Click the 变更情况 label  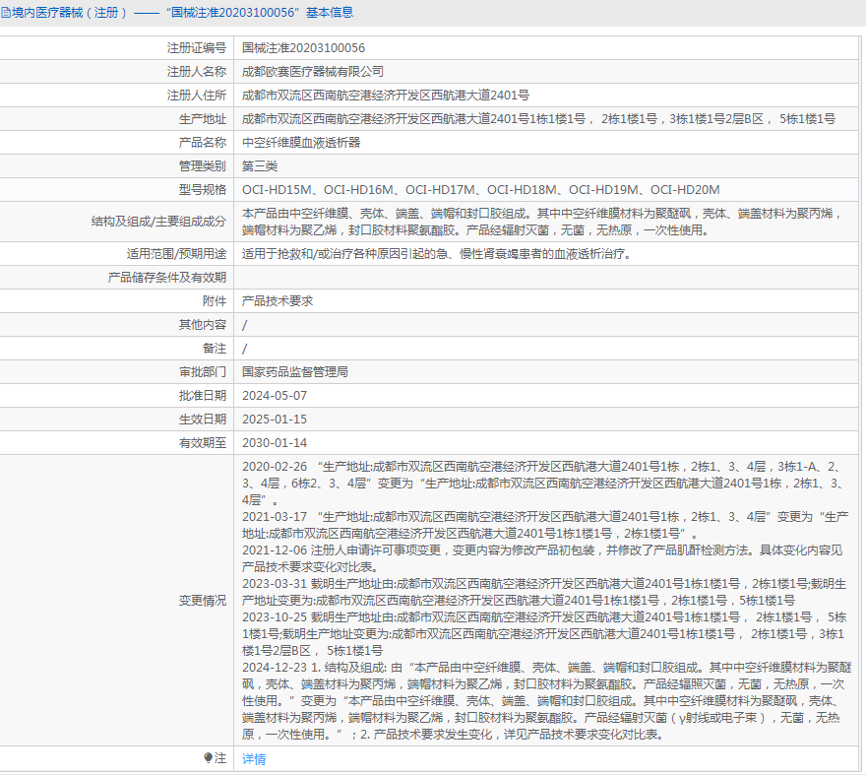(203, 601)
